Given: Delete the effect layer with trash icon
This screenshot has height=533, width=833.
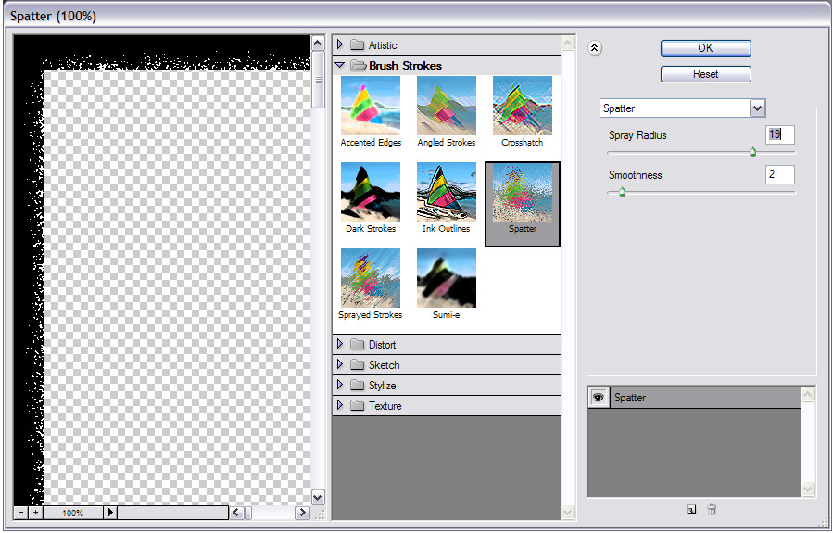Looking at the screenshot, I should click(712, 509).
